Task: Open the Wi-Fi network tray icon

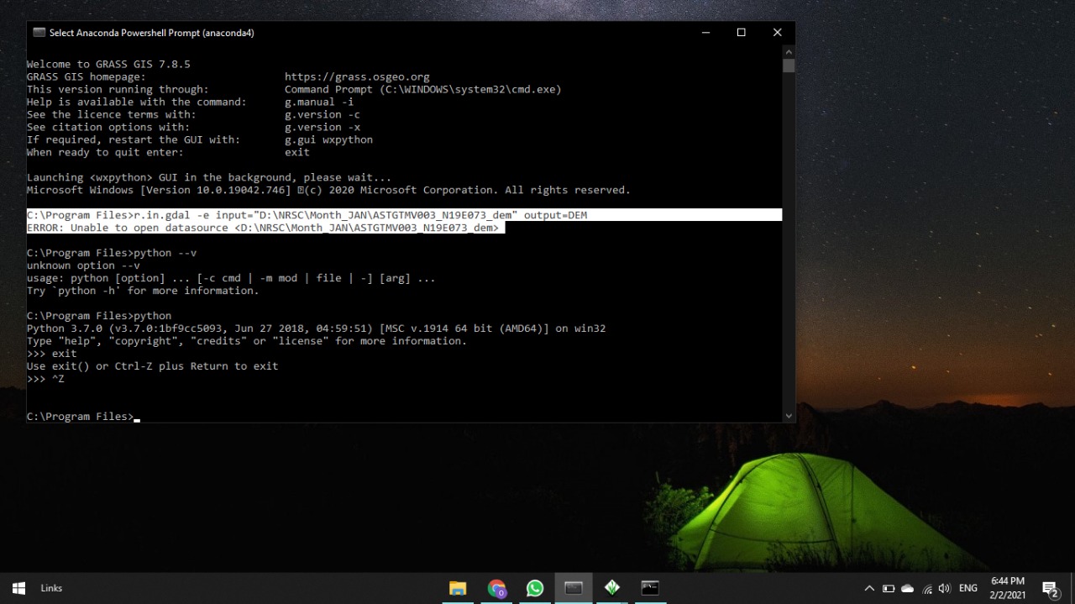Action: (927, 589)
